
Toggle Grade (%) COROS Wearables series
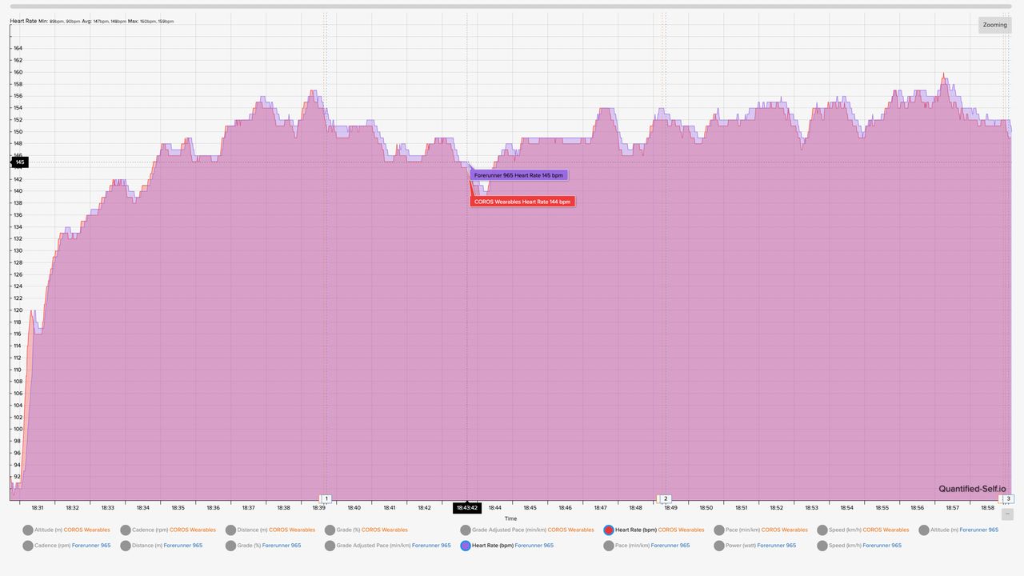pyautogui.click(x=366, y=530)
